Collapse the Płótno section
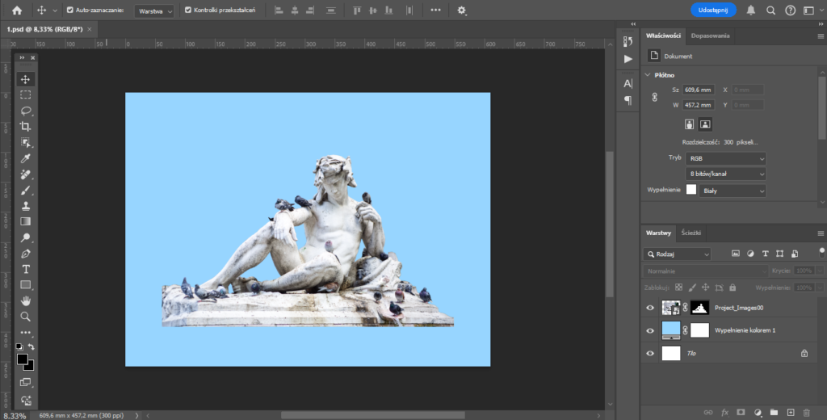827x420 pixels. (x=648, y=75)
